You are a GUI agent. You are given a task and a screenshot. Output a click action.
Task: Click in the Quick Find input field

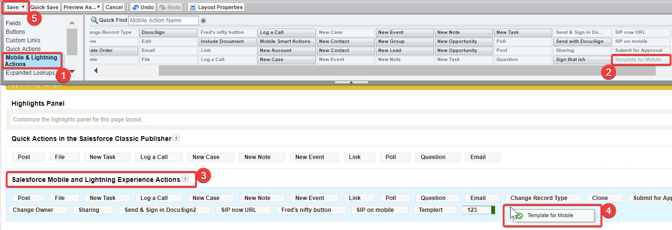pyautogui.click(x=164, y=20)
